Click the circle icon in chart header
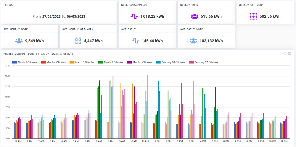The image size is (296, 147). (284, 53)
